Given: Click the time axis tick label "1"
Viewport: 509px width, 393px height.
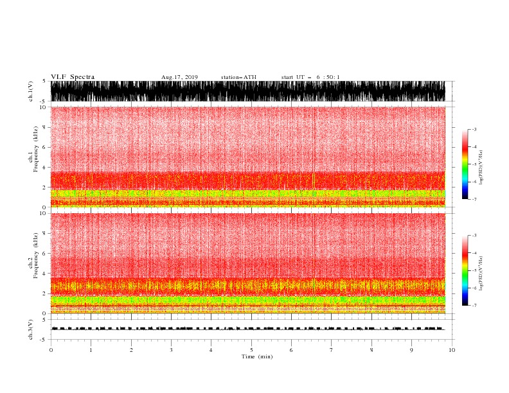Looking at the screenshot, I should [x=91, y=350].
